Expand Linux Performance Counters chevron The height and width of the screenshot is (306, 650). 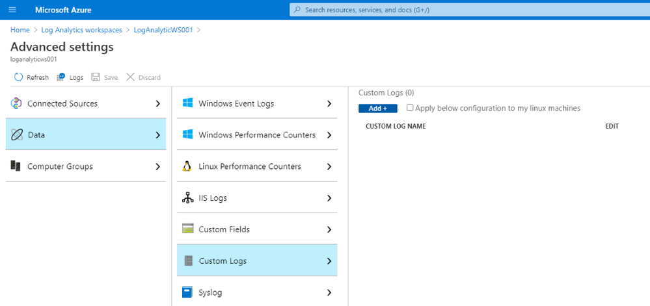pyautogui.click(x=329, y=166)
